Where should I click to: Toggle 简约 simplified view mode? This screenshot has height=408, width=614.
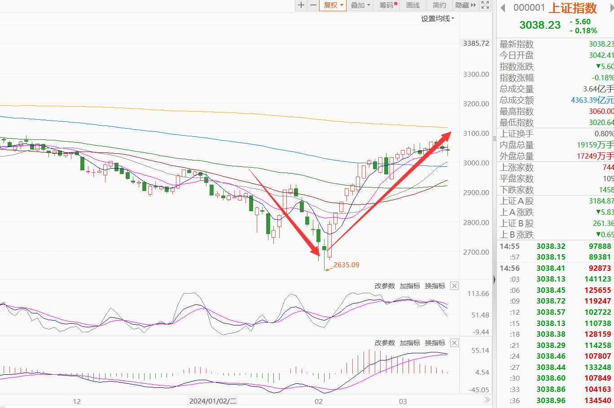tap(439, 5)
